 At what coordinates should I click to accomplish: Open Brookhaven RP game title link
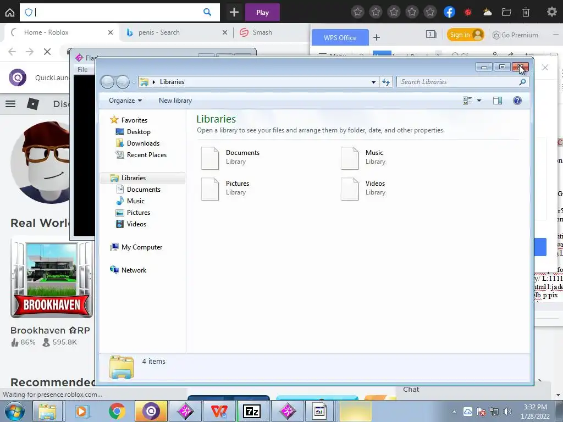pyautogui.click(x=50, y=330)
